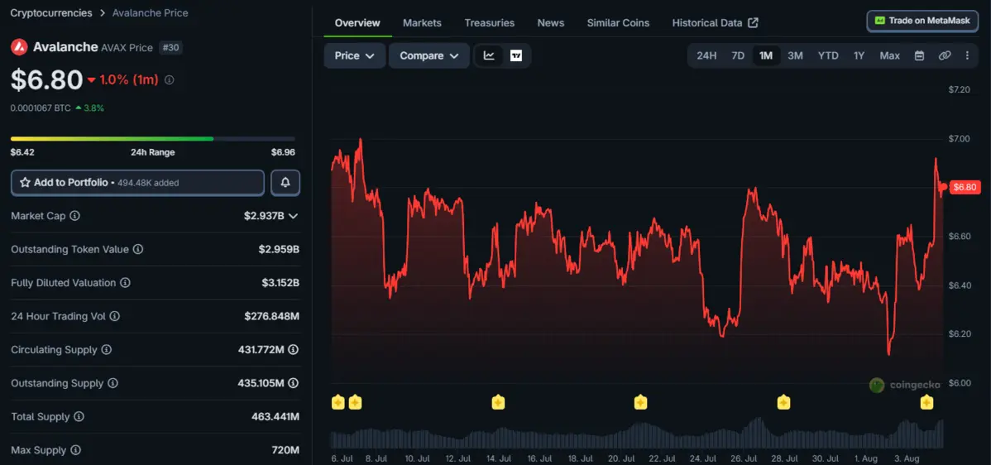991x465 pixels.
Task: Click info icon next to Circulating Supply label
Action: (106, 350)
